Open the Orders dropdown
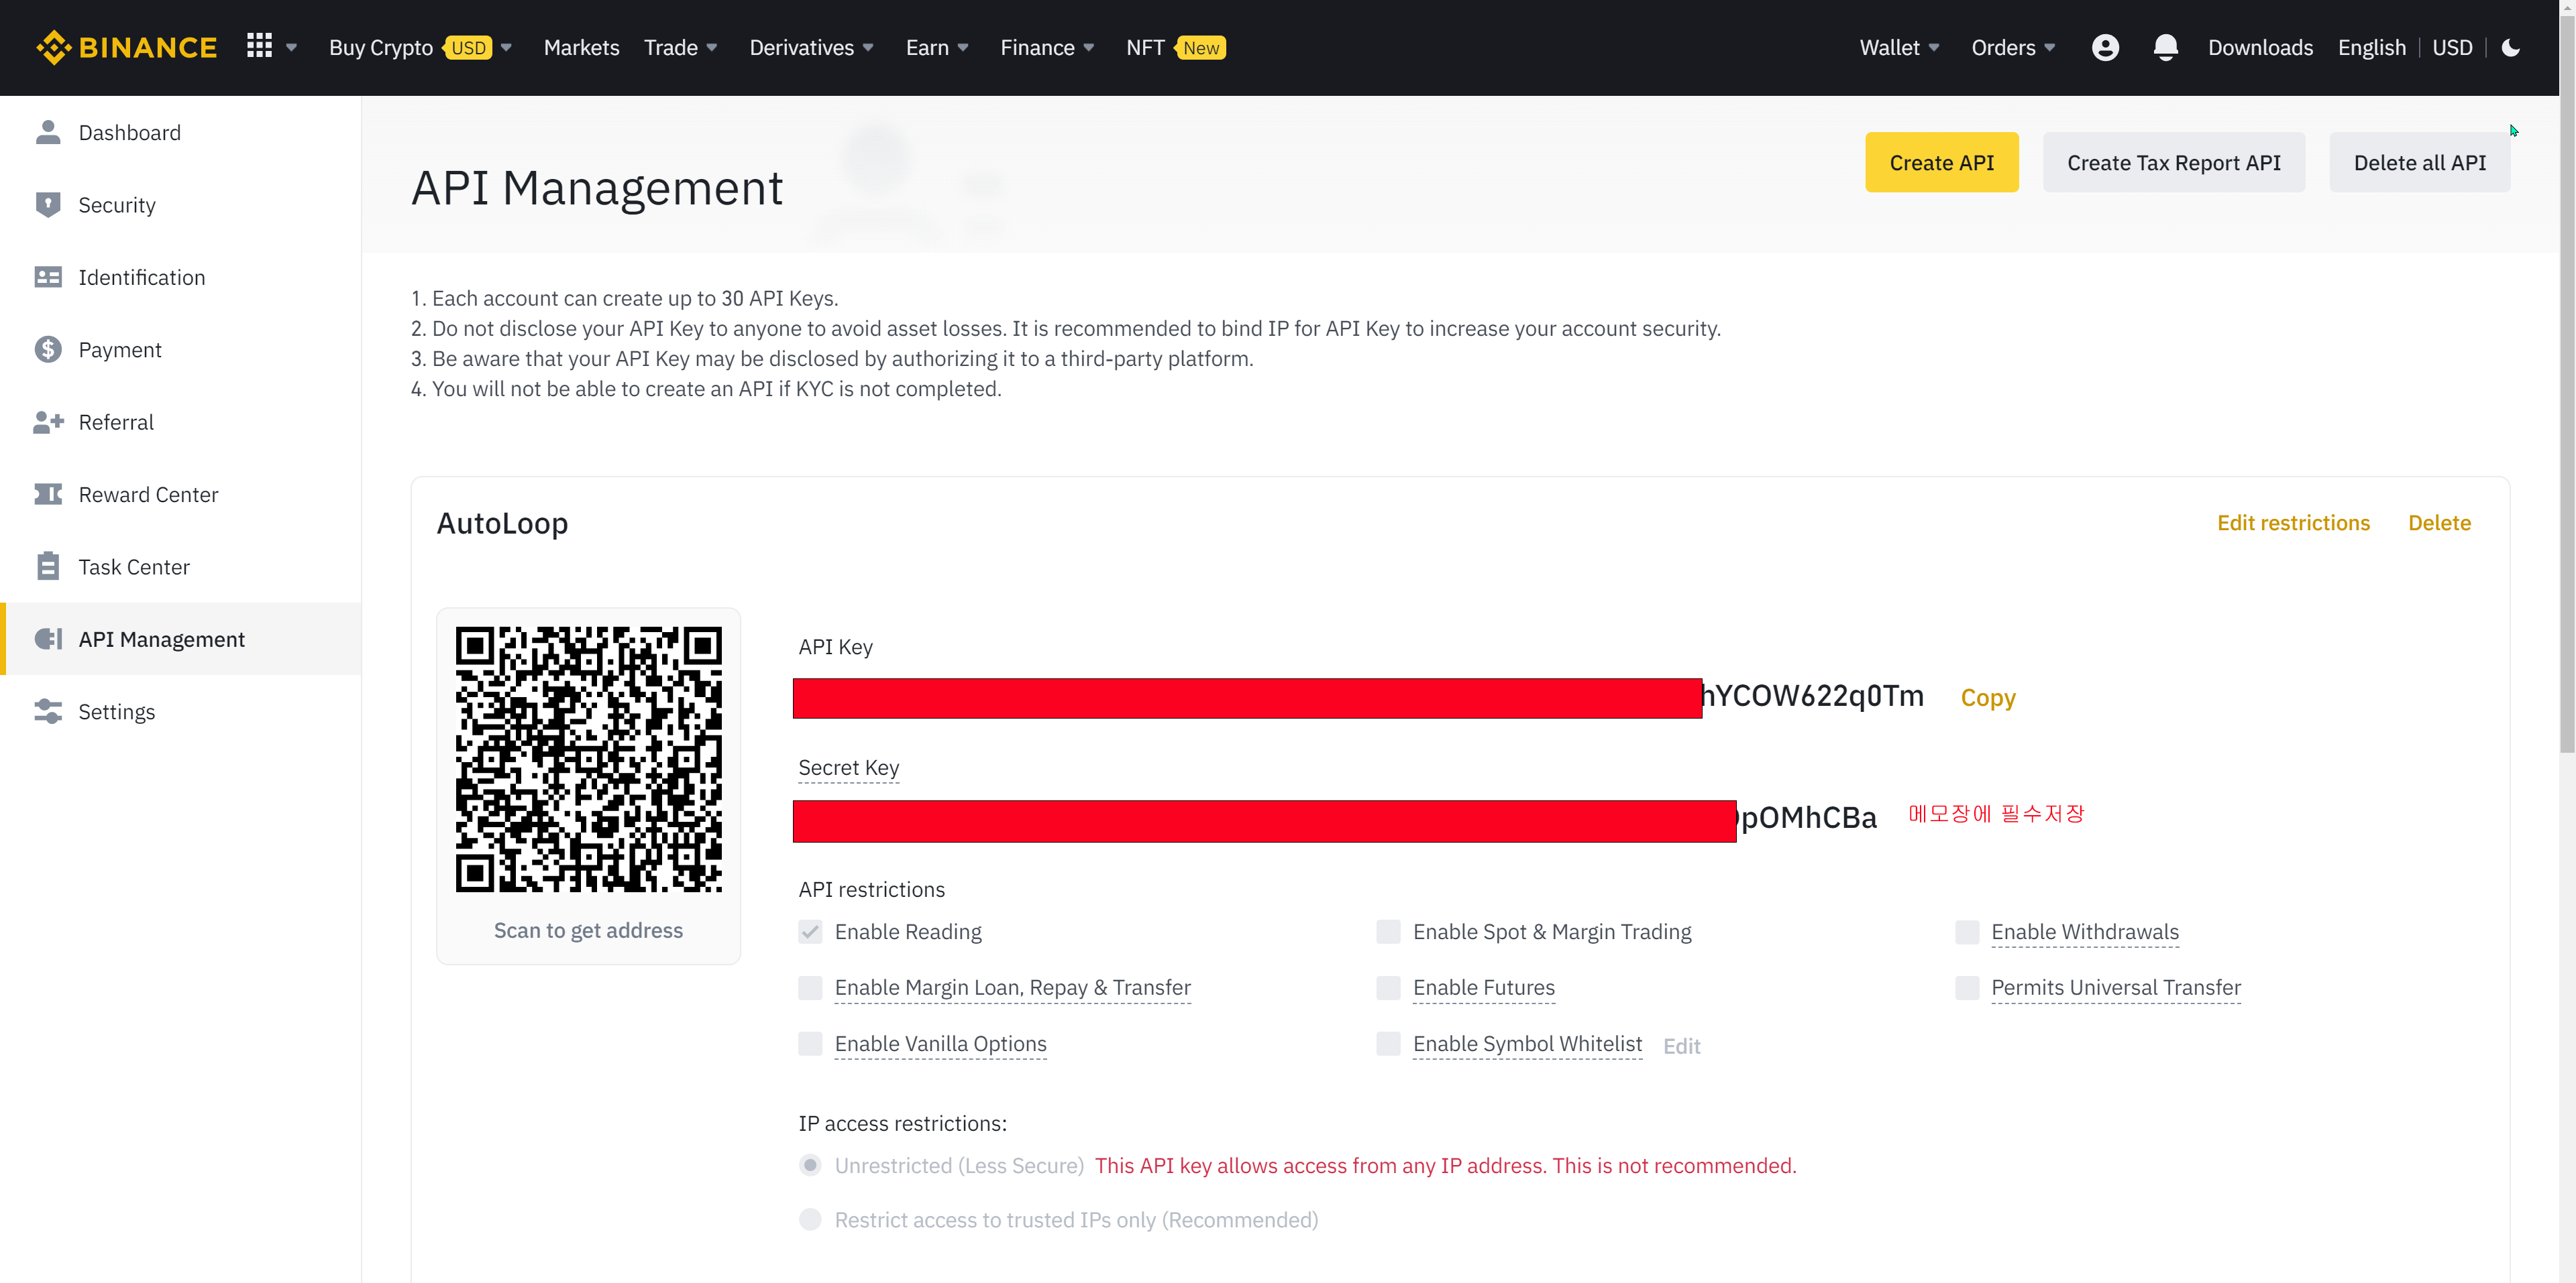 tap(2012, 47)
